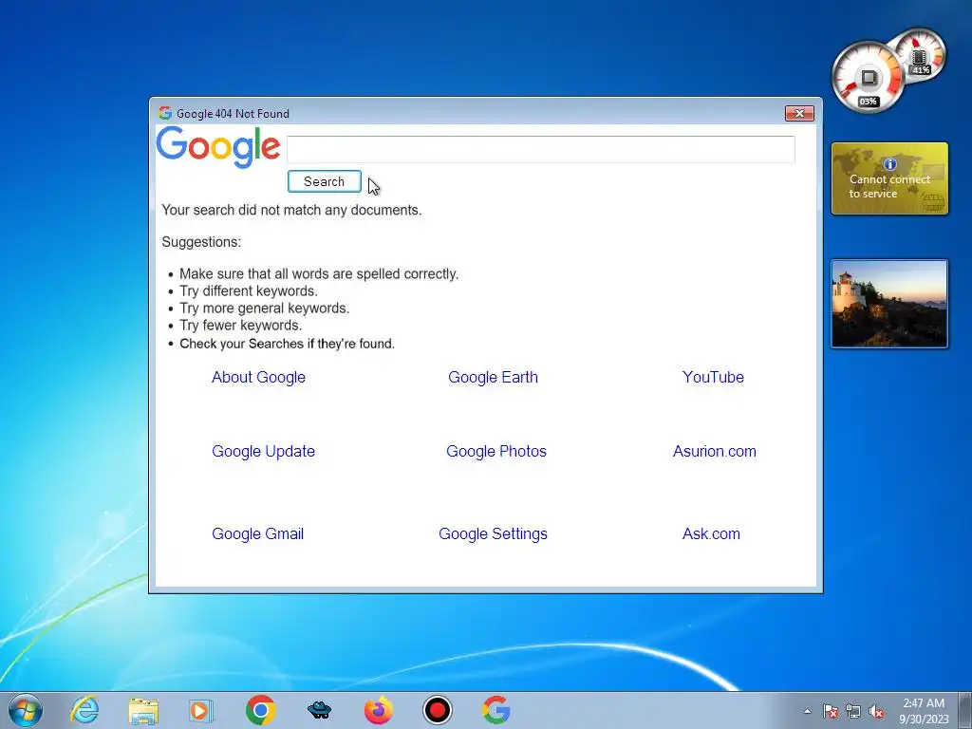
Task: Open the Google Gmail link
Action: (x=258, y=533)
